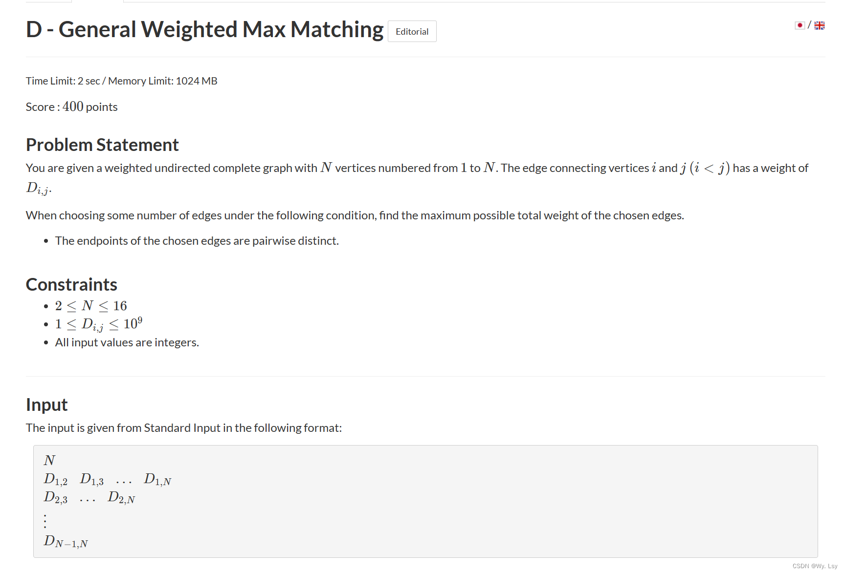
Task: Open the Editorial page
Action: click(412, 31)
